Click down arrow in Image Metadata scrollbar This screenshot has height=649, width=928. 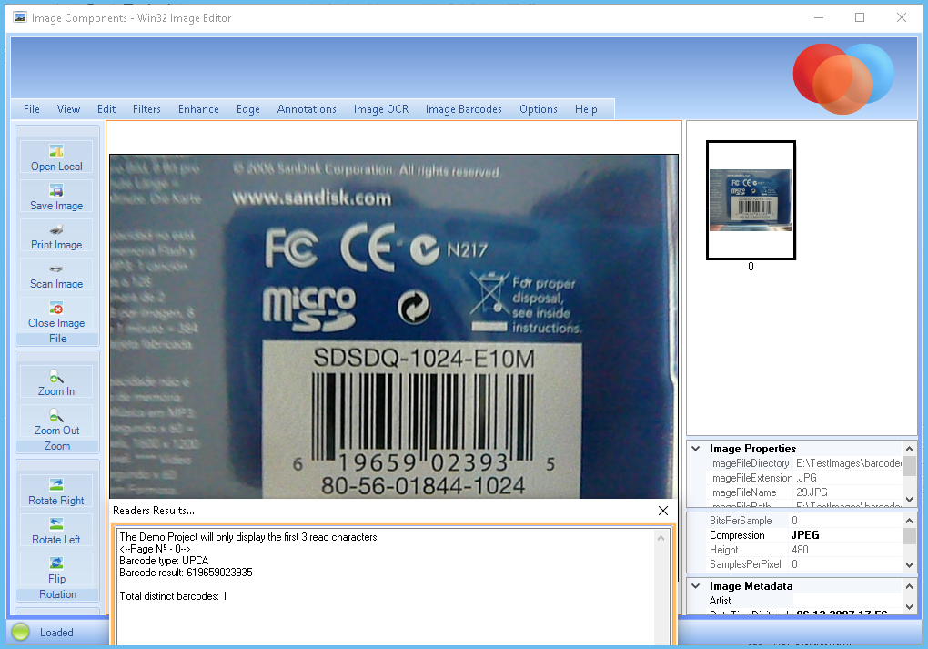[909, 607]
